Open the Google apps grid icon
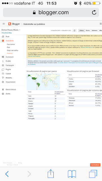 coord(101,24)
